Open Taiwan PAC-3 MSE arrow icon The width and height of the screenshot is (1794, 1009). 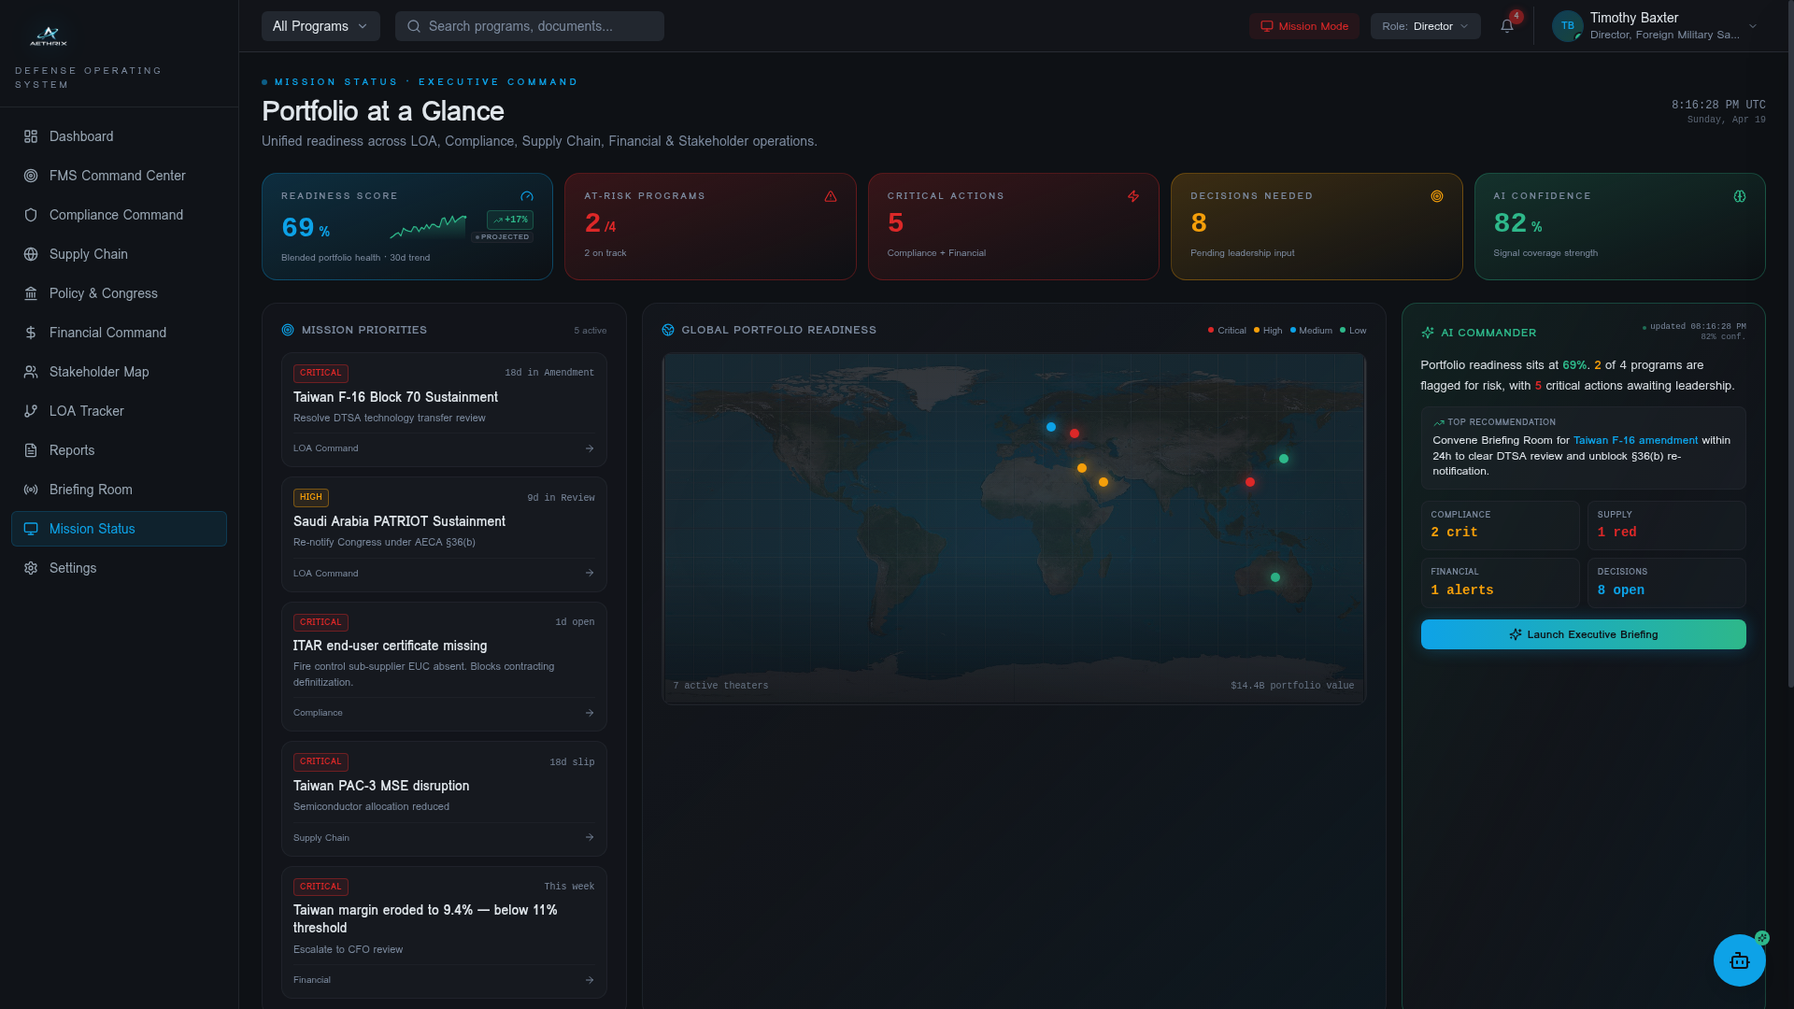[x=590, y=838]
